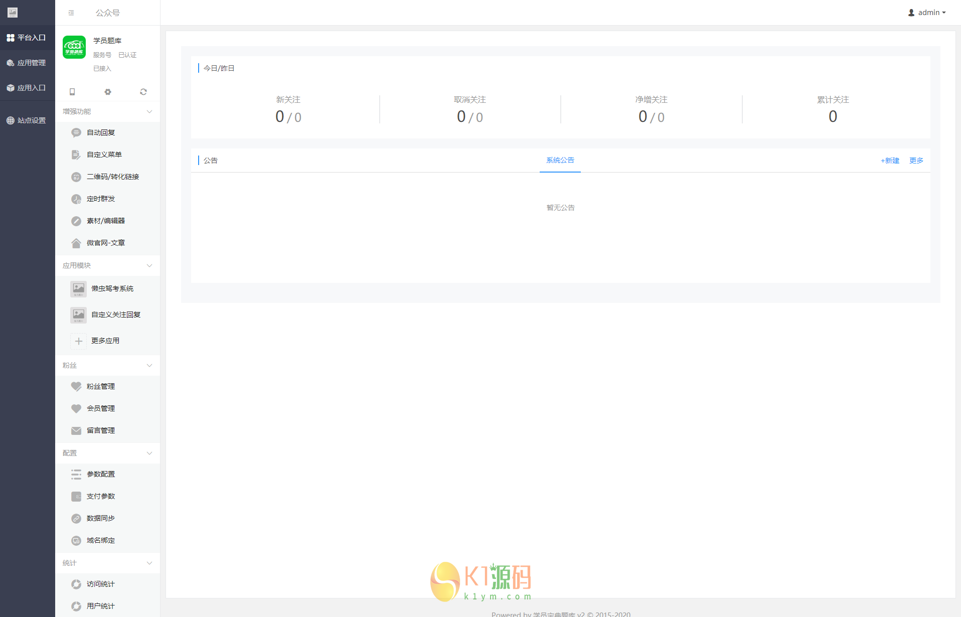Click the 自定义菜单 document icon
Image resolution: width=961 pixels, height=617 pixels.
pyautogui.click(x=76, y=155)
